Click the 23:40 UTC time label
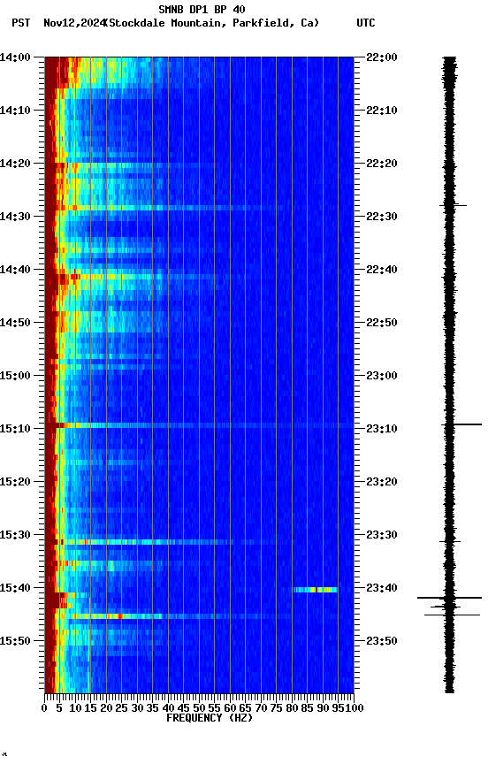The width and height of the screenshot is (488, 764). click(382, 589)
